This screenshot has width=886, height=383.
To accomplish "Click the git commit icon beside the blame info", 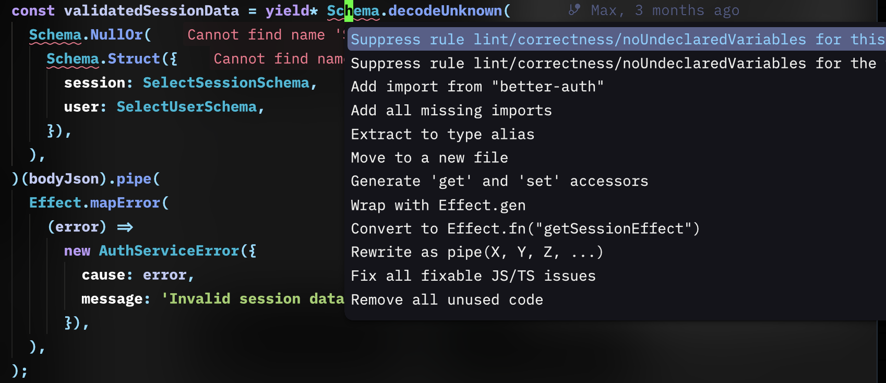I will [x=573, y=9].
